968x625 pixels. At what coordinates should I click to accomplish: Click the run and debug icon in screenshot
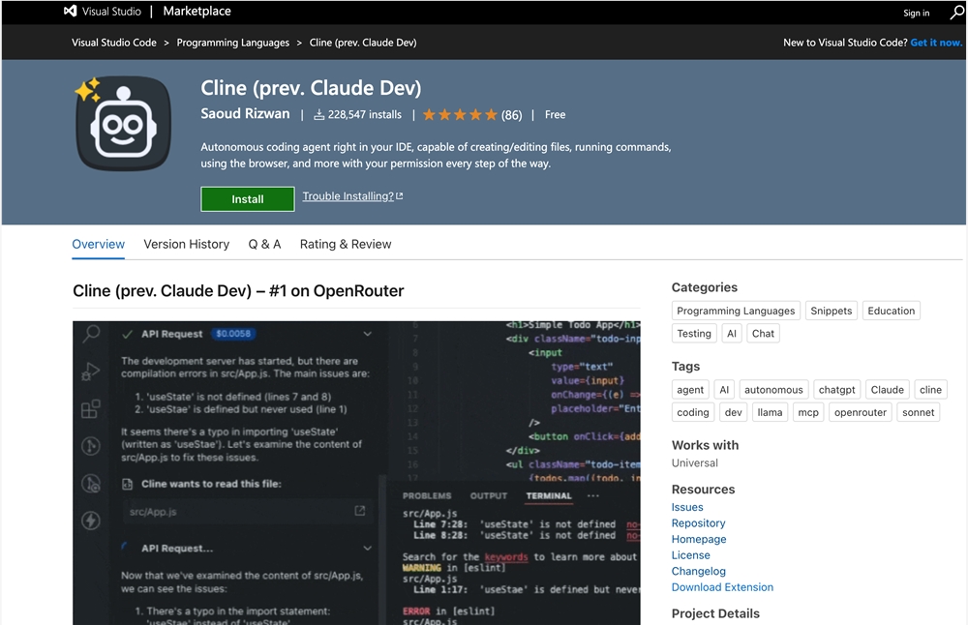pyautogui.click(x=91, y=372)
